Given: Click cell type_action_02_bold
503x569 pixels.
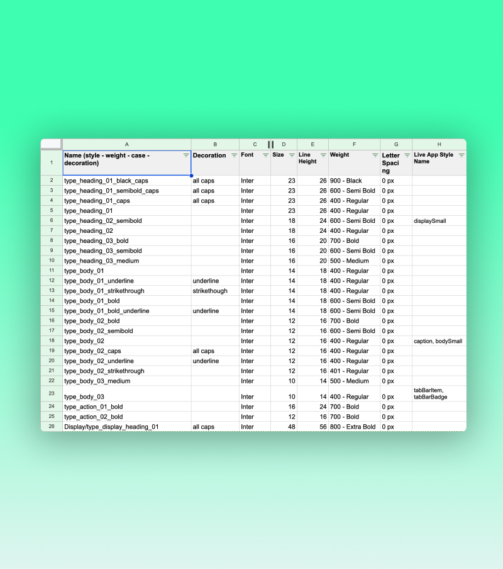Looking at the screenshot, I should [x=127, y=417].
